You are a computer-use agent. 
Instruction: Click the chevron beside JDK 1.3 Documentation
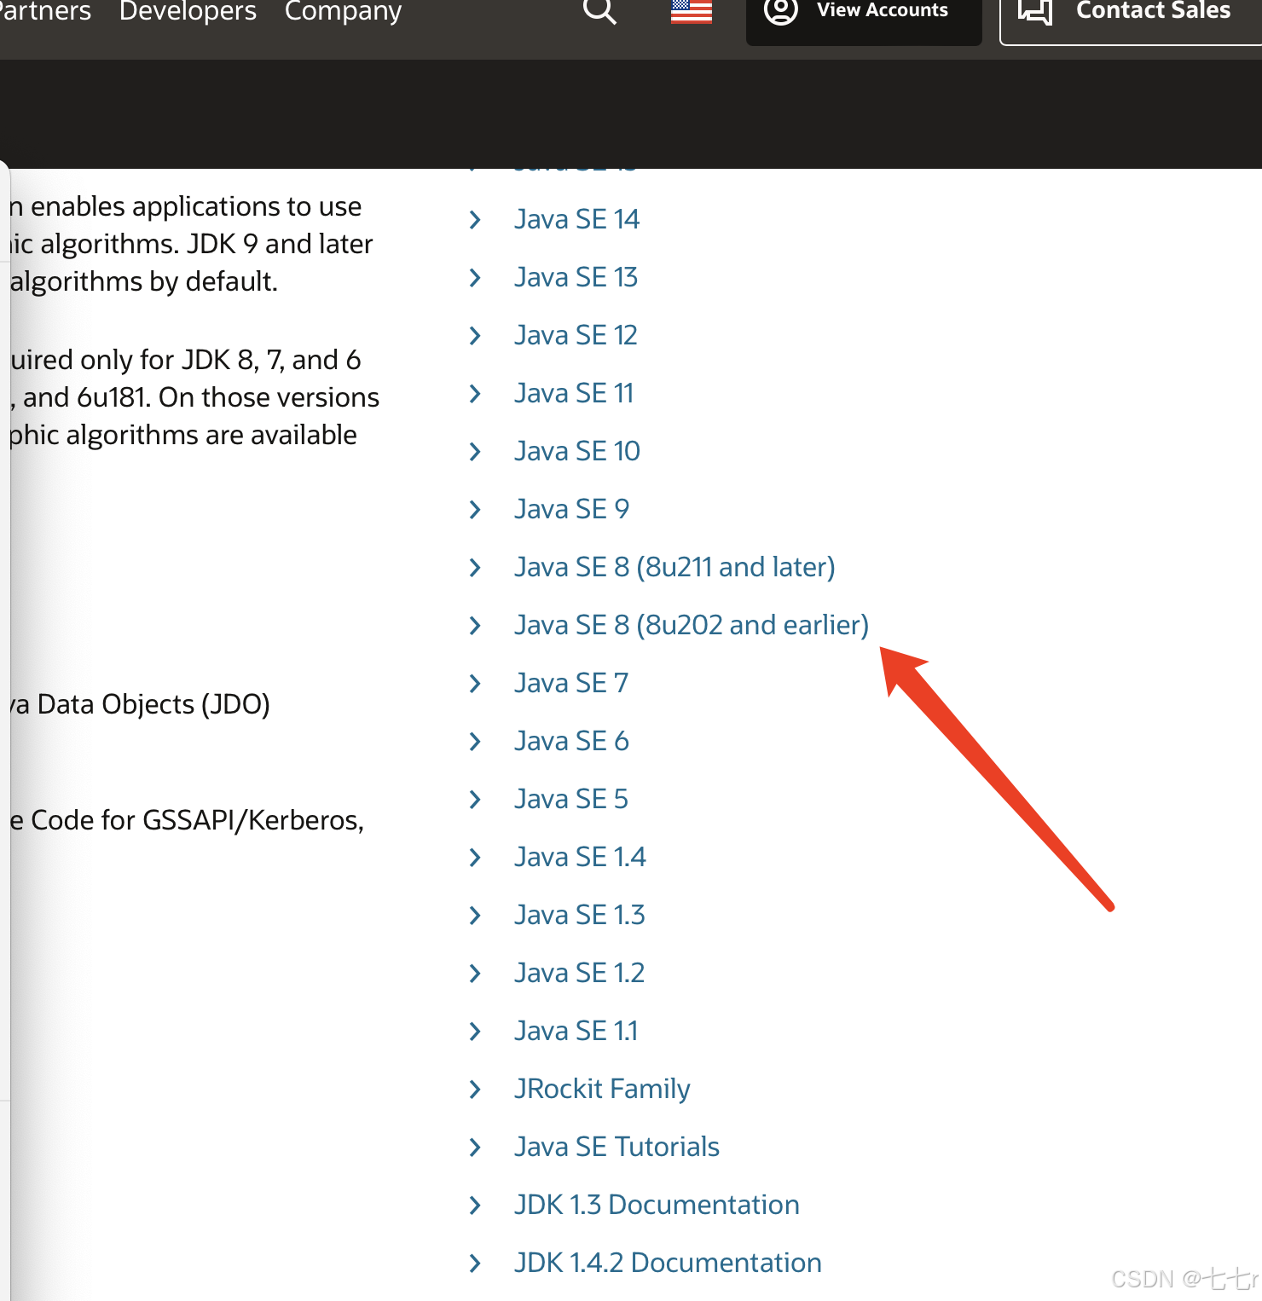(x=475, y=1206)
